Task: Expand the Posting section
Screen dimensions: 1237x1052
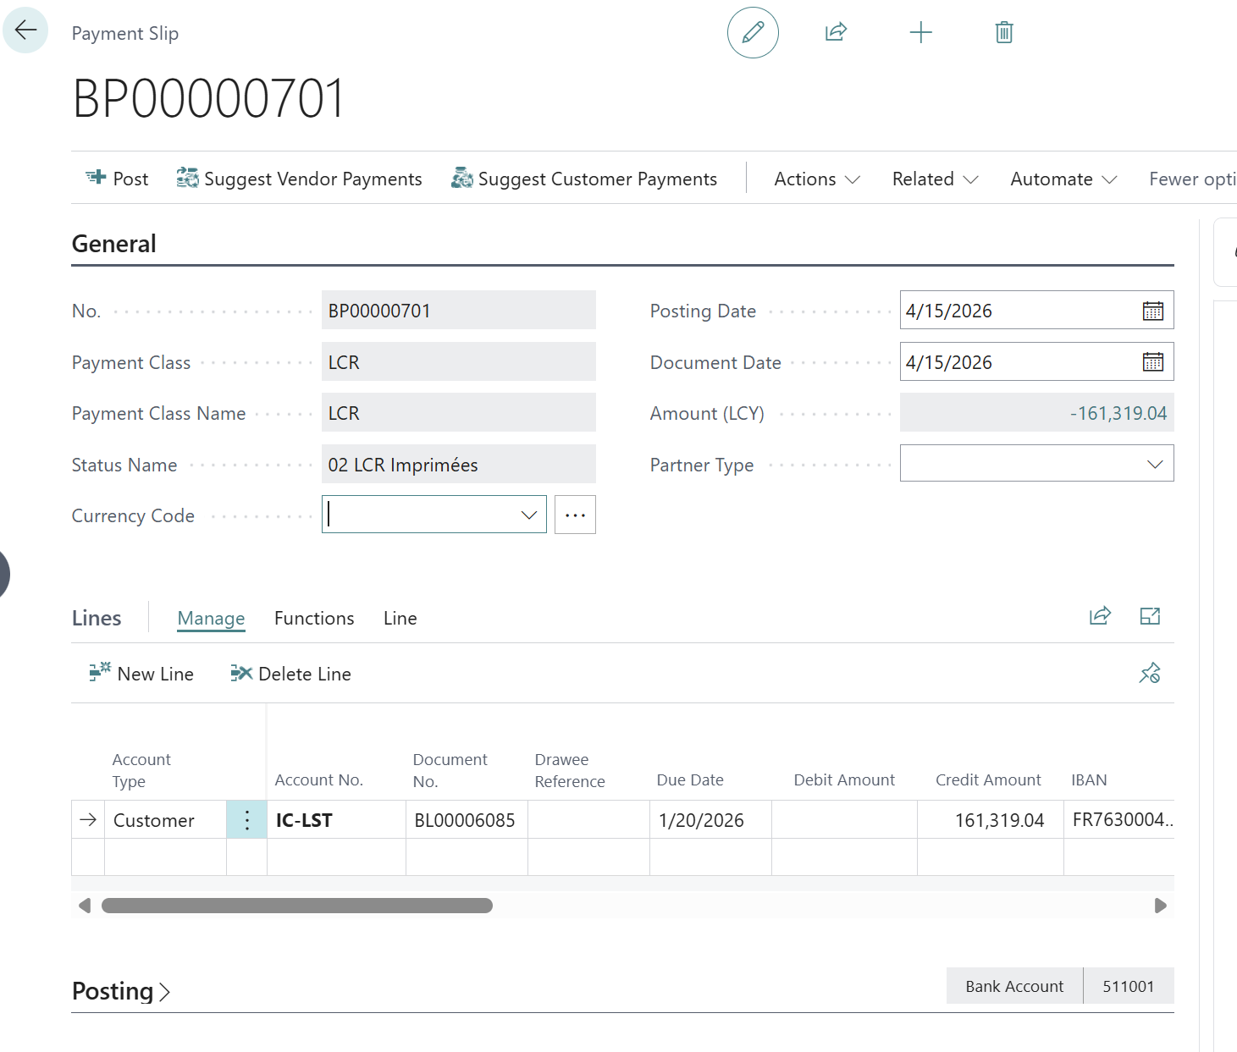Action: (x=121, y=991)
